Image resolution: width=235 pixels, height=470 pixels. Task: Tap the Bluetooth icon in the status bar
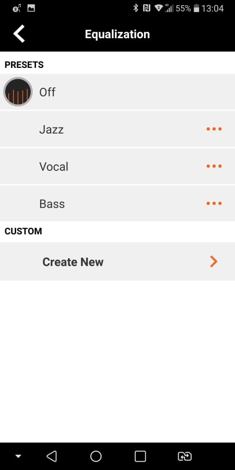pyautogui.click(x=136, y=8)
